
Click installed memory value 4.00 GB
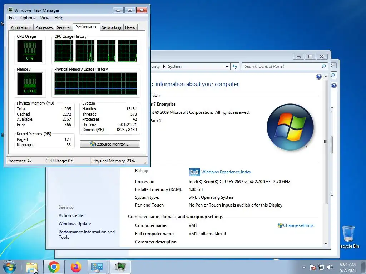[x=196, y=189]
